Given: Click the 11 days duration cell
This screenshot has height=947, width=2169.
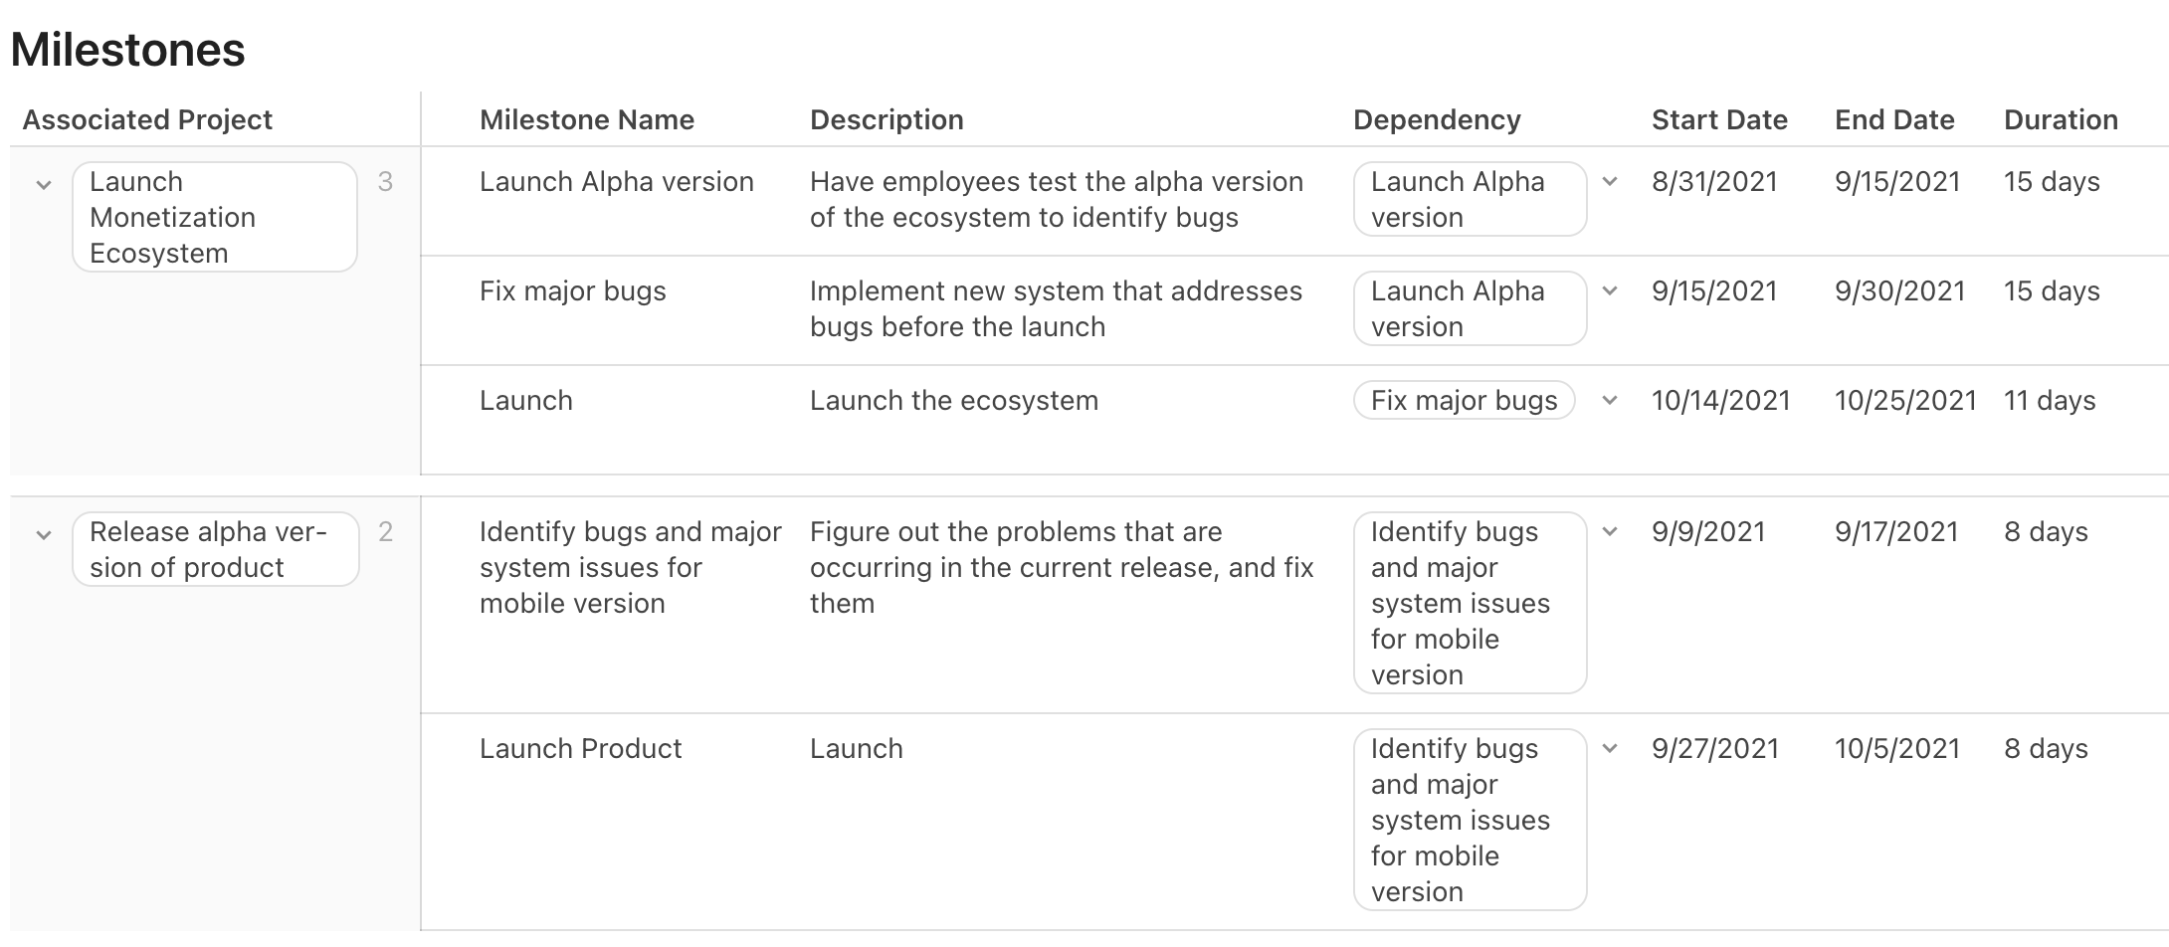Looking at the screenshot, I should [2050, 400].
